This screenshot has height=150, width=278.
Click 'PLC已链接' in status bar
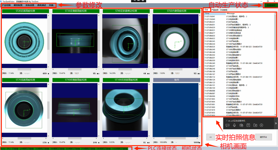(13, 149)
